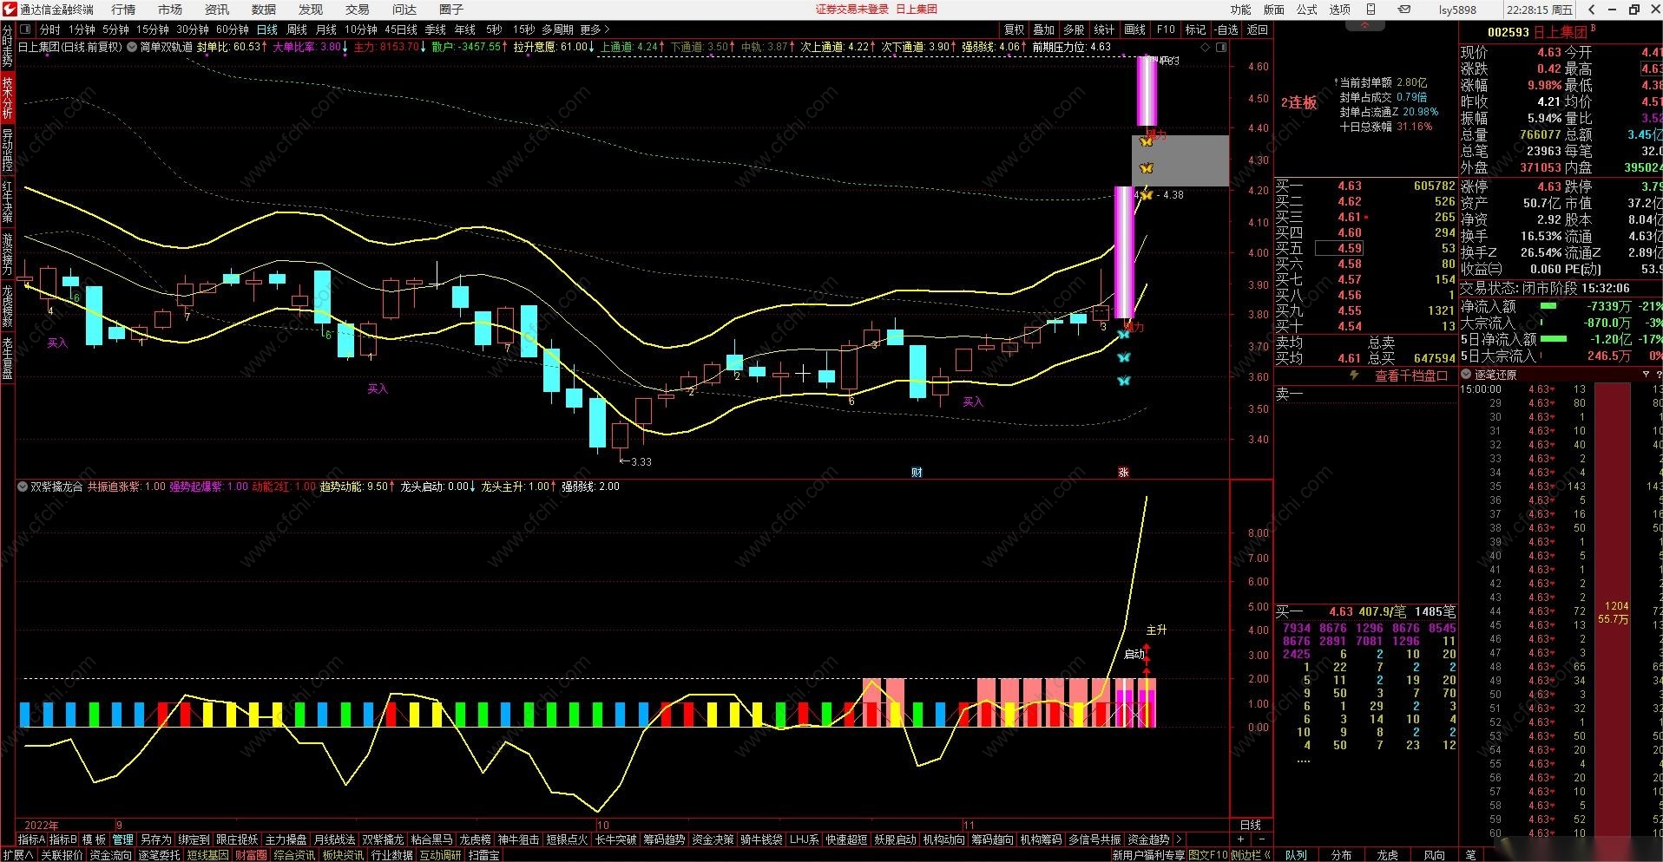This screenshot has height=862, width=1663.
Task: Click the red collapse arrow above the quote panel
Action: click(1365, 27)
